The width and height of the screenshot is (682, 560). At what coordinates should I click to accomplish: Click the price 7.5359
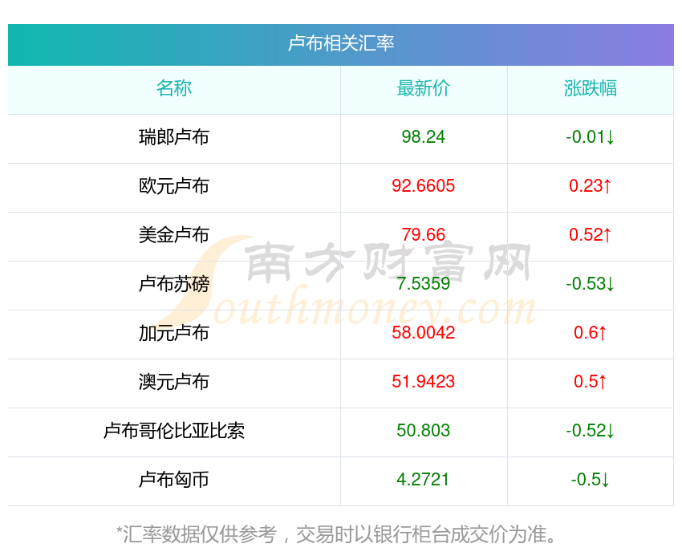(423, 284)
